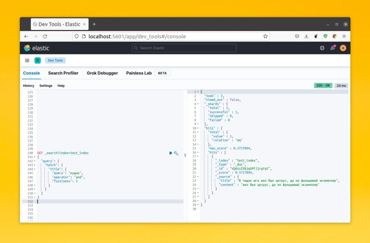Open the Kibana navigation hamburger menu

coord(27,60)
